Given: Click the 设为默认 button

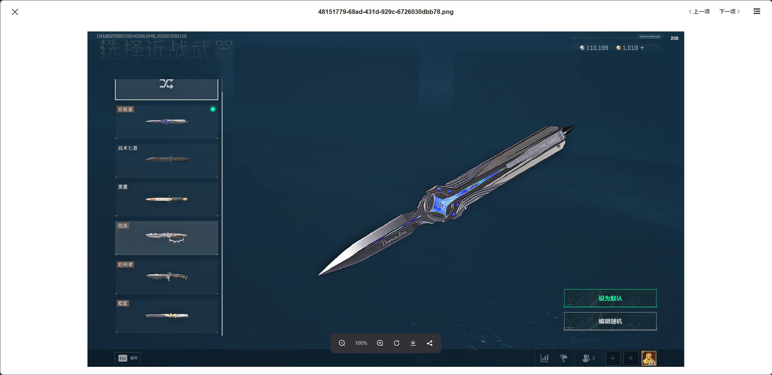Looking at the screenshot, I should [x=610, y=298].
